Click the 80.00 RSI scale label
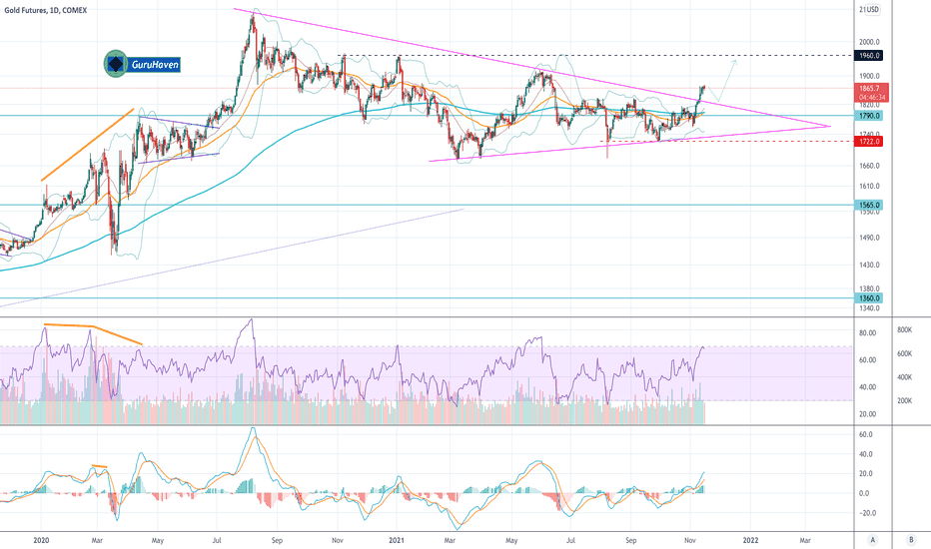This screenshot has width=931, height=549. point(867,333)
